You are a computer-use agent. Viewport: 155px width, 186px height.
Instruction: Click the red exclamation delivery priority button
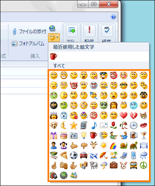click(89, 31)
